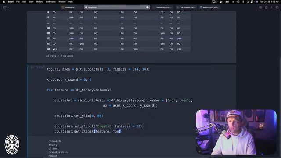281x158 pixels.
Task: Switch to the Halloween Color tab
Action: click(163, 7)
